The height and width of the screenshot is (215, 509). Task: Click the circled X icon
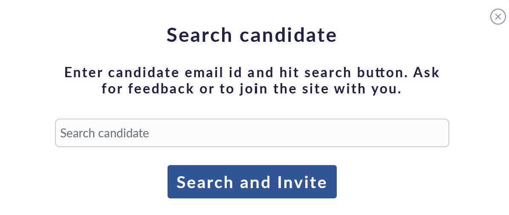498,17
